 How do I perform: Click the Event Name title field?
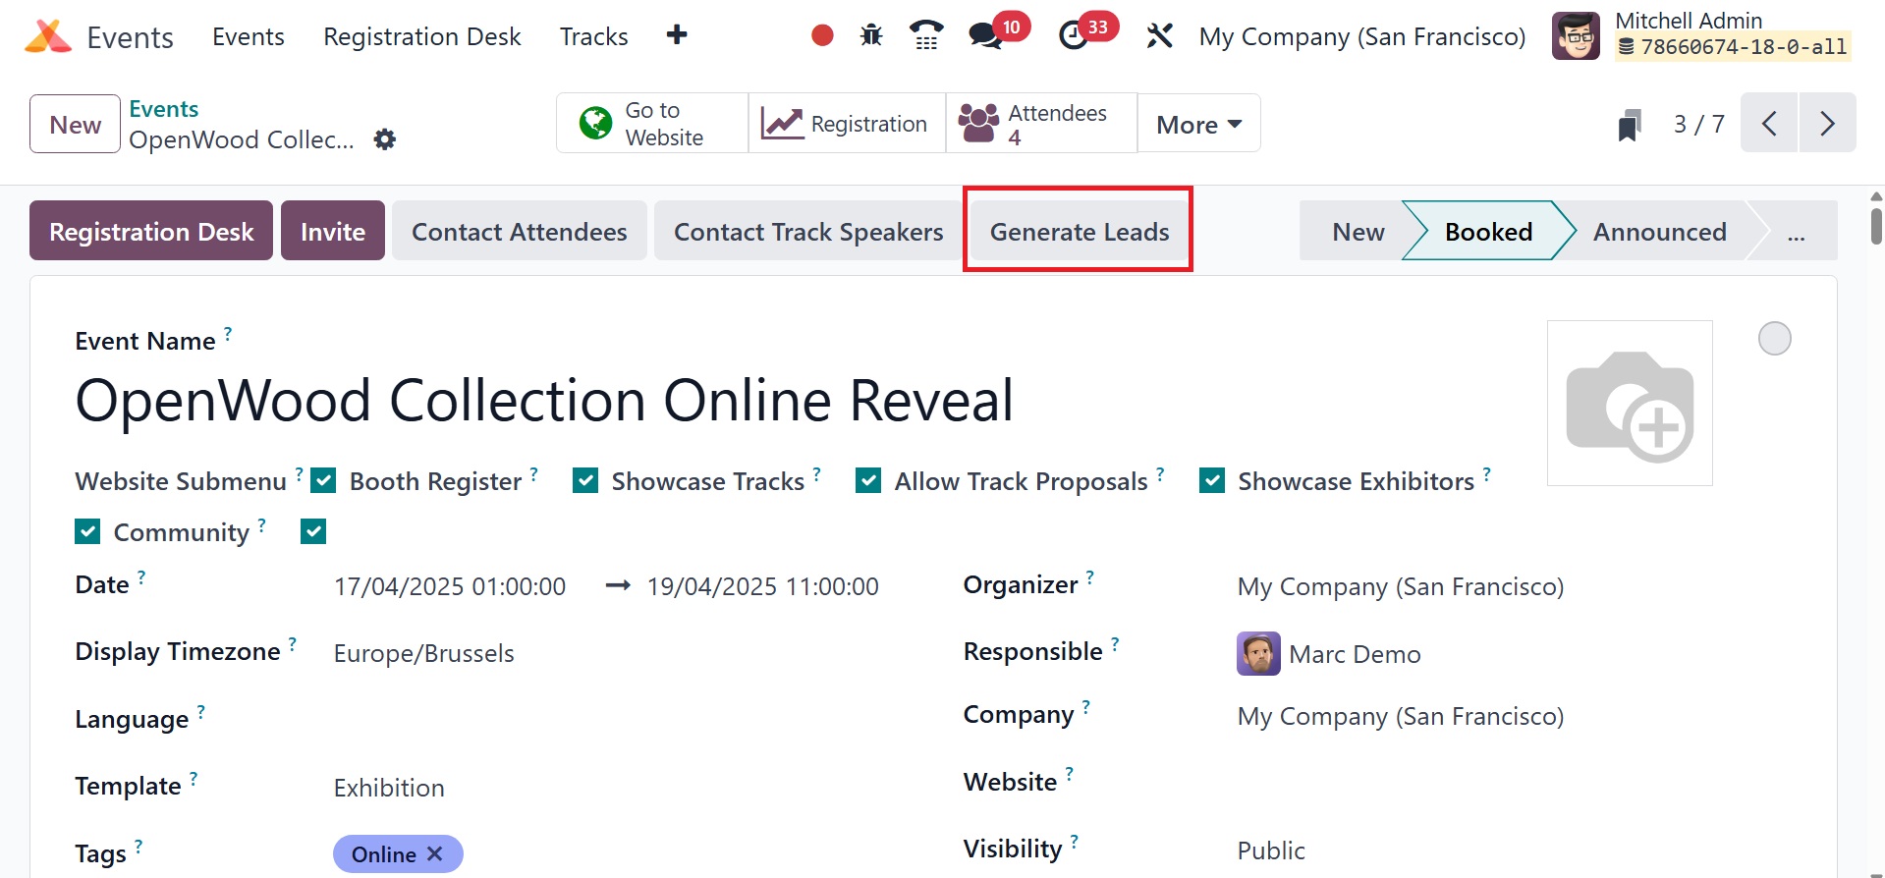click(x=544, y=401)
